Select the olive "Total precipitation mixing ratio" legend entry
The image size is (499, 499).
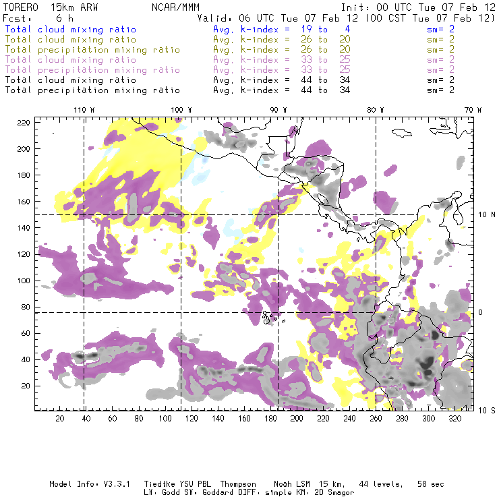point(92,50)
